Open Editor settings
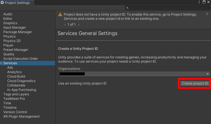 (x=8, y=19)
